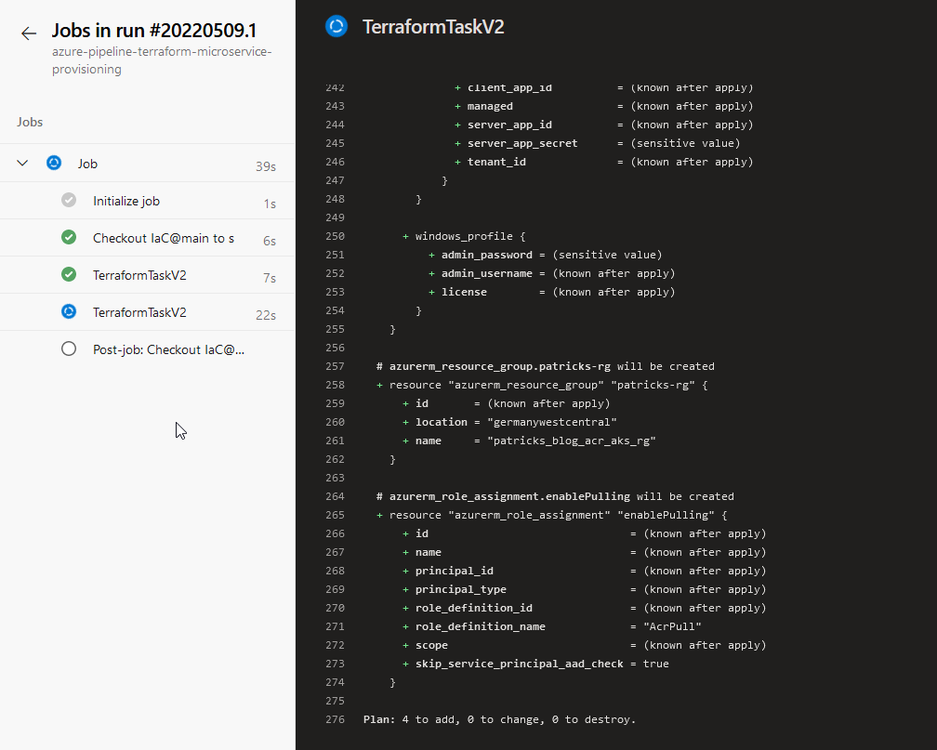Click blue running icon of 22s TerraformTaskV2
Viewport: 937px width, 750px height.
(x=69, y=311)
